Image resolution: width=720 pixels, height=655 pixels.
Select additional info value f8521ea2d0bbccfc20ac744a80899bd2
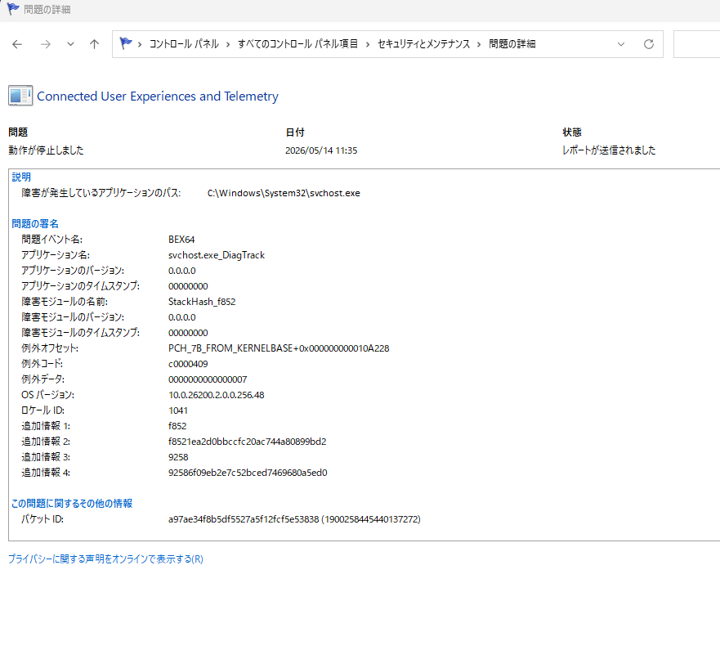click(x=247, y=442)
